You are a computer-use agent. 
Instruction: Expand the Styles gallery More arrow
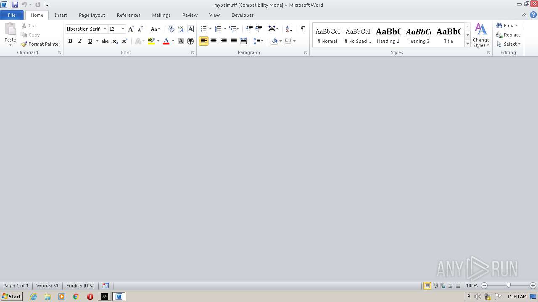coord(467,44)
